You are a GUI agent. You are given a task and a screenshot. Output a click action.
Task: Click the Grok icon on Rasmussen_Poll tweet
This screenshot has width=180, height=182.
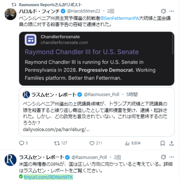(163, 157)
